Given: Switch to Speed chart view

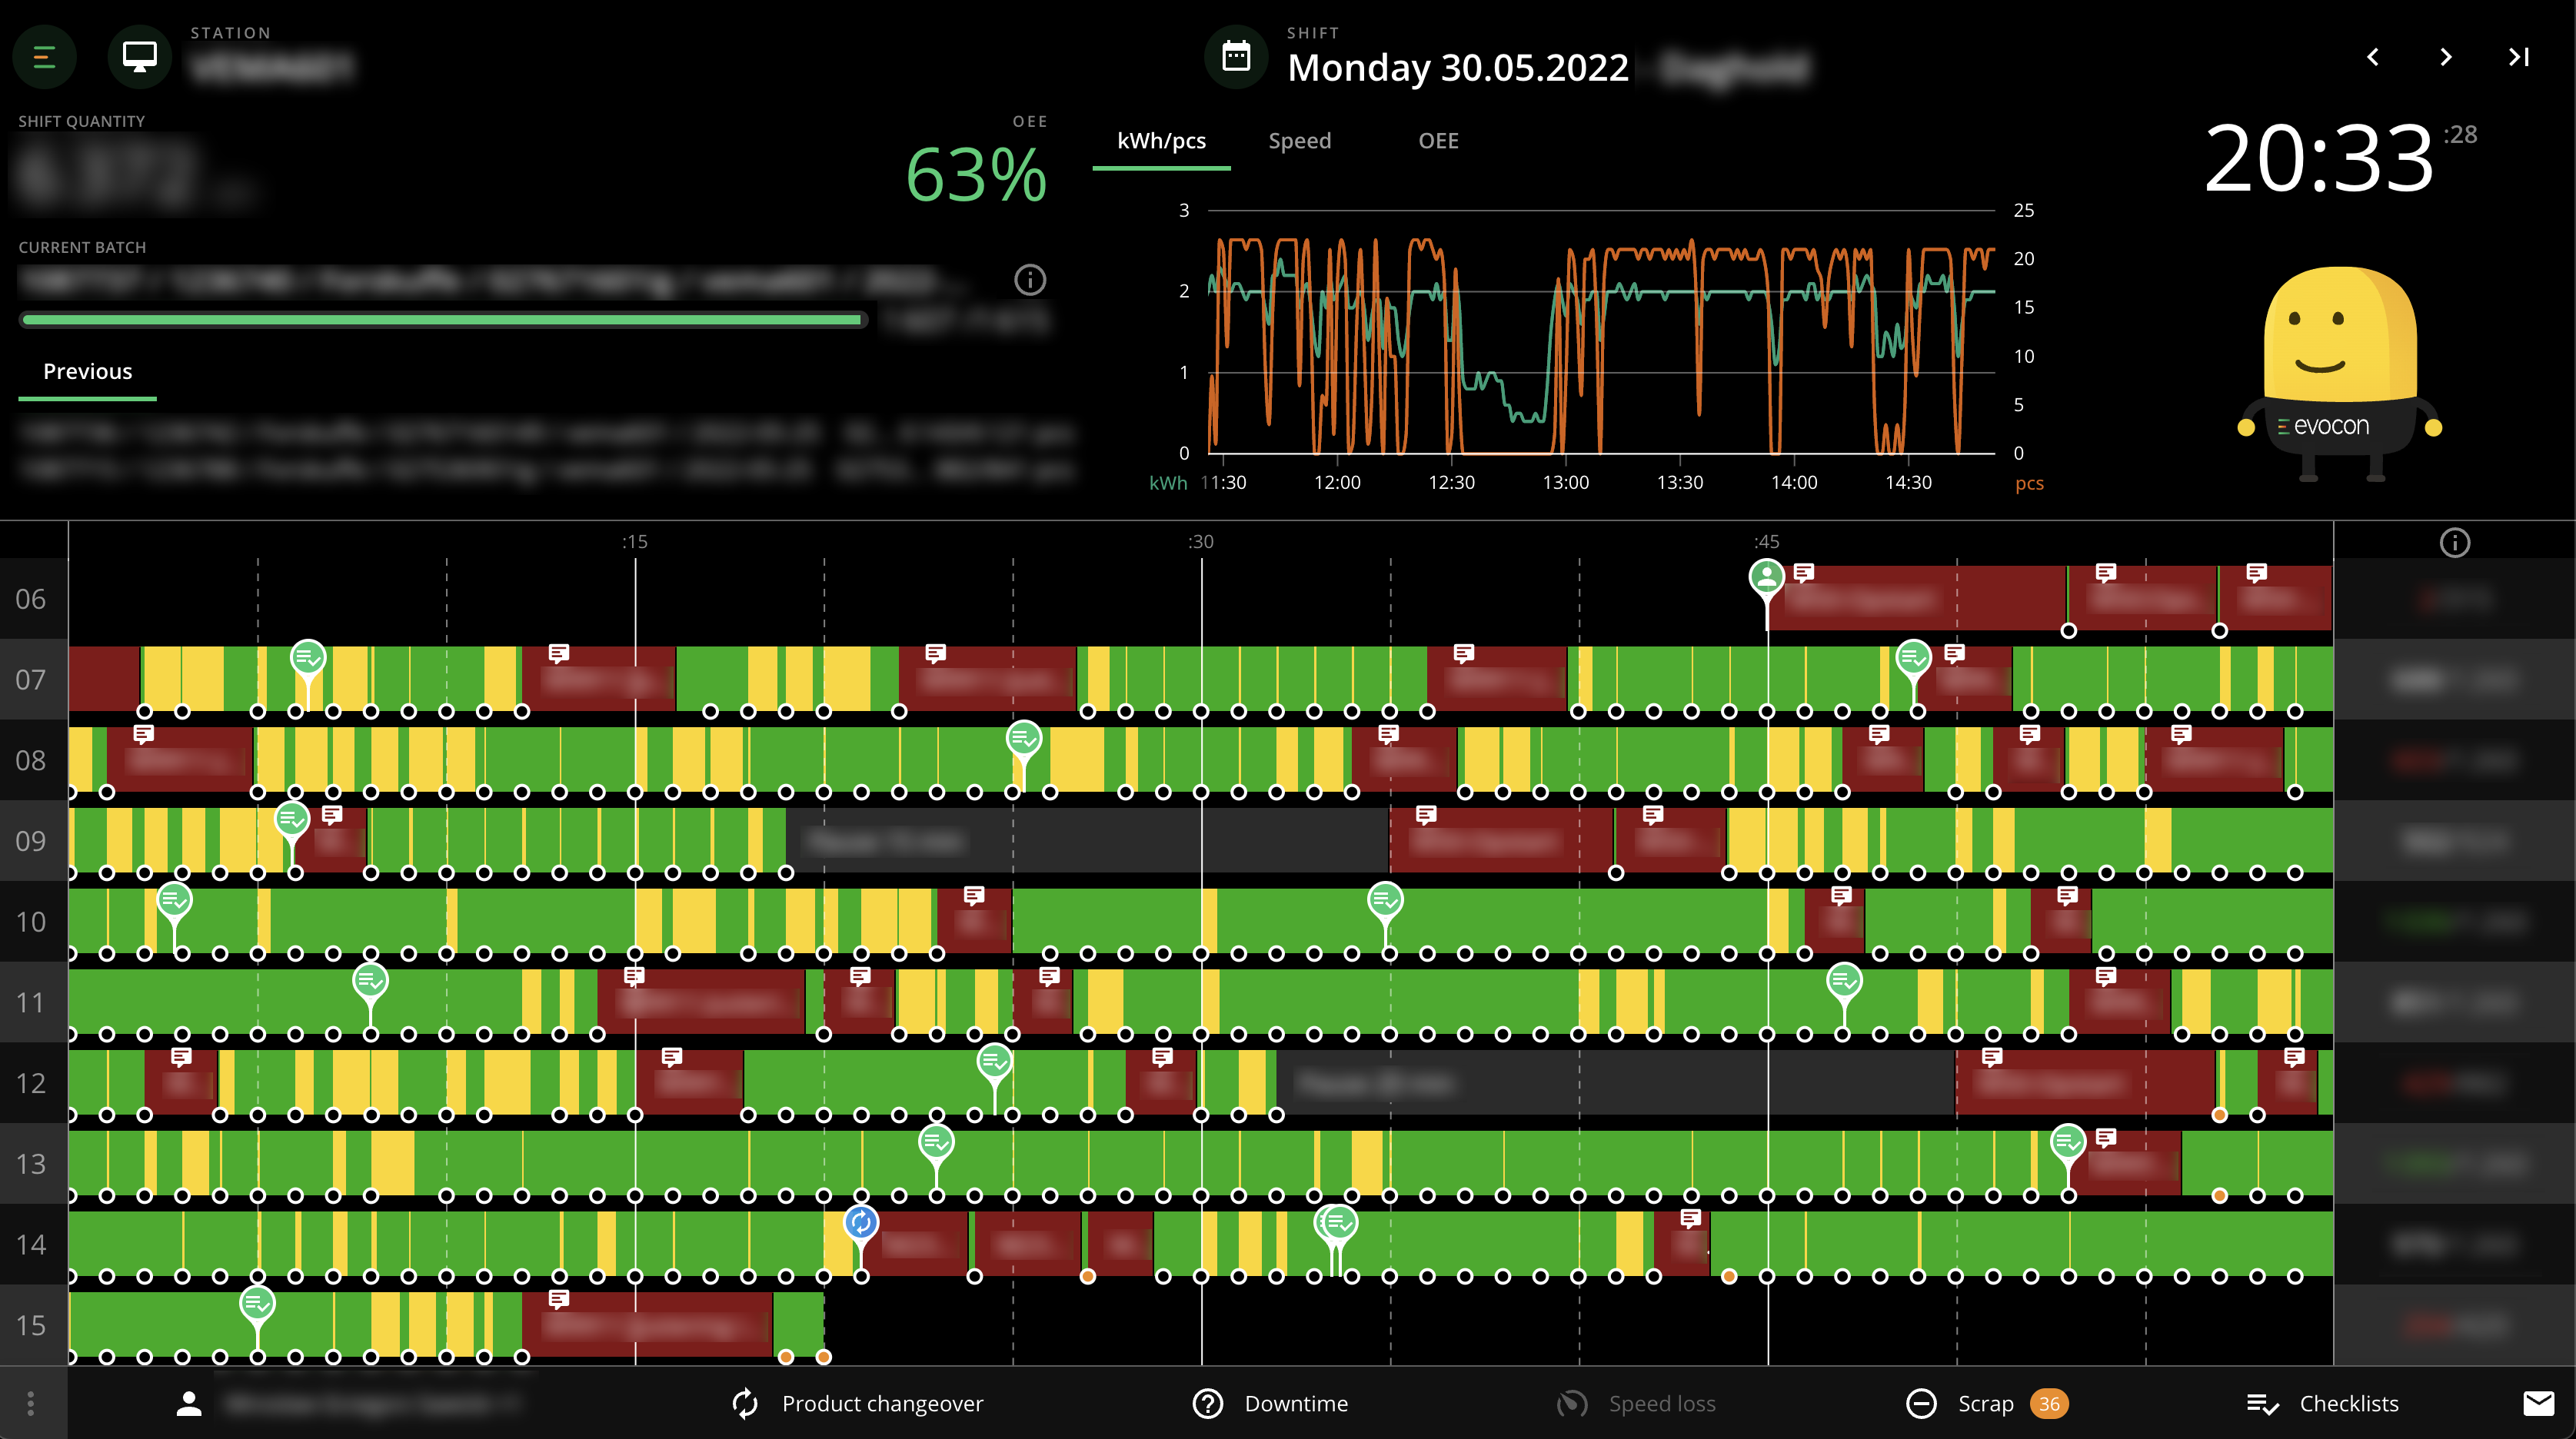Looking at the screenshot, I should pyautogui.click(x=1300, y=140).
